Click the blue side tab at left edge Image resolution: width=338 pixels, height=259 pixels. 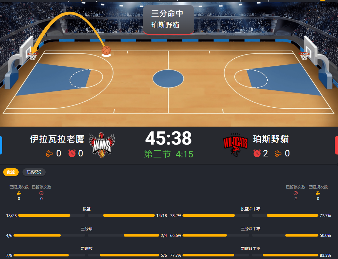(1, 145)
